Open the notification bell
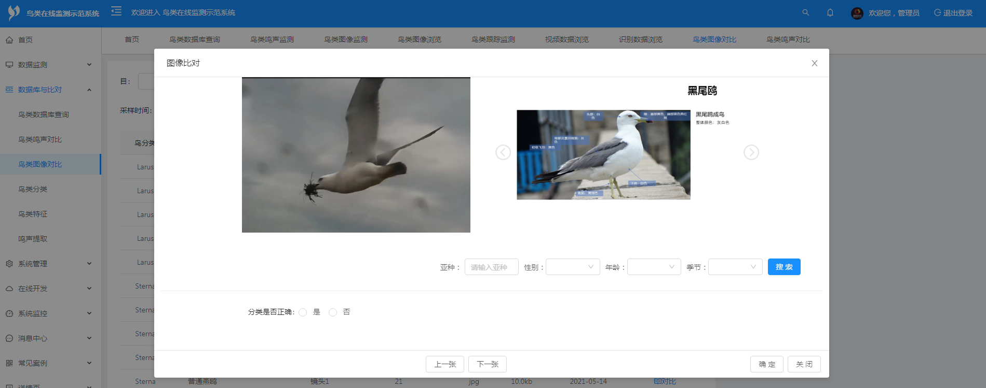This screenshot has height=388, width=986. [830, 12]
